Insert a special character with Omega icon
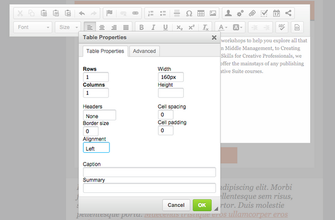 click(x=189, y=14)
